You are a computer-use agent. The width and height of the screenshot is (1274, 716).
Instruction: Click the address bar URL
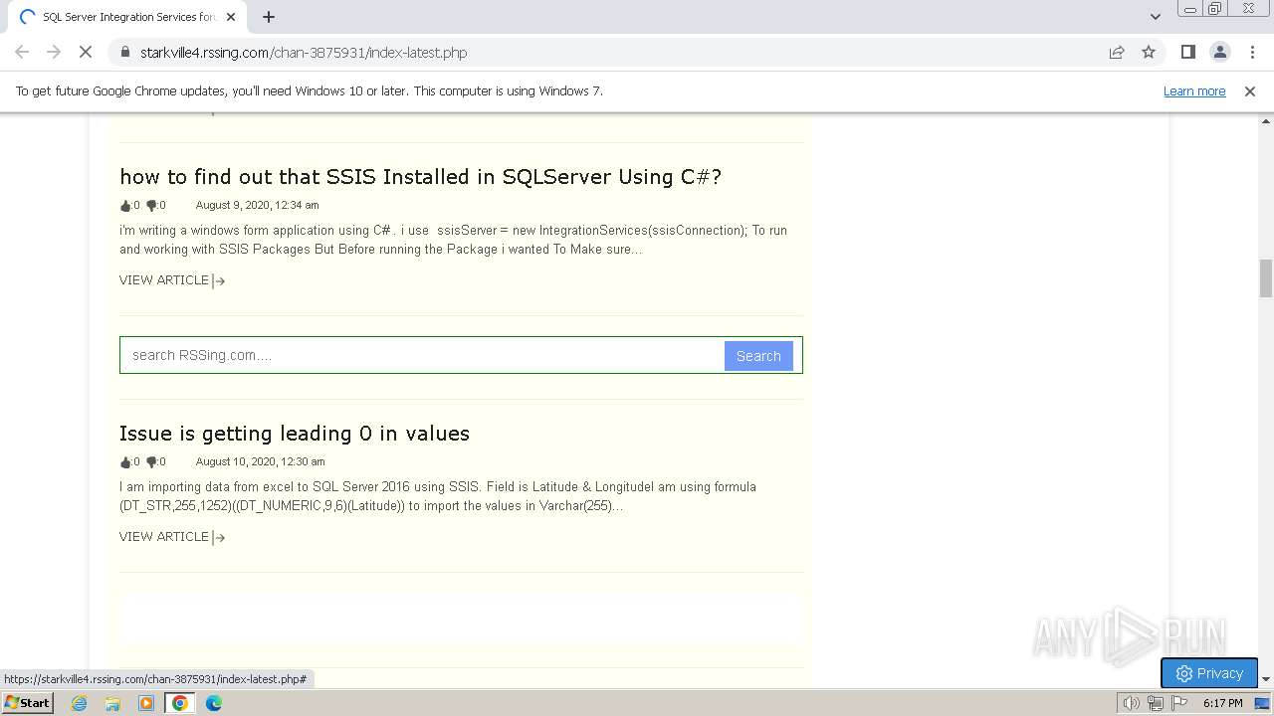tap(304, 52)
